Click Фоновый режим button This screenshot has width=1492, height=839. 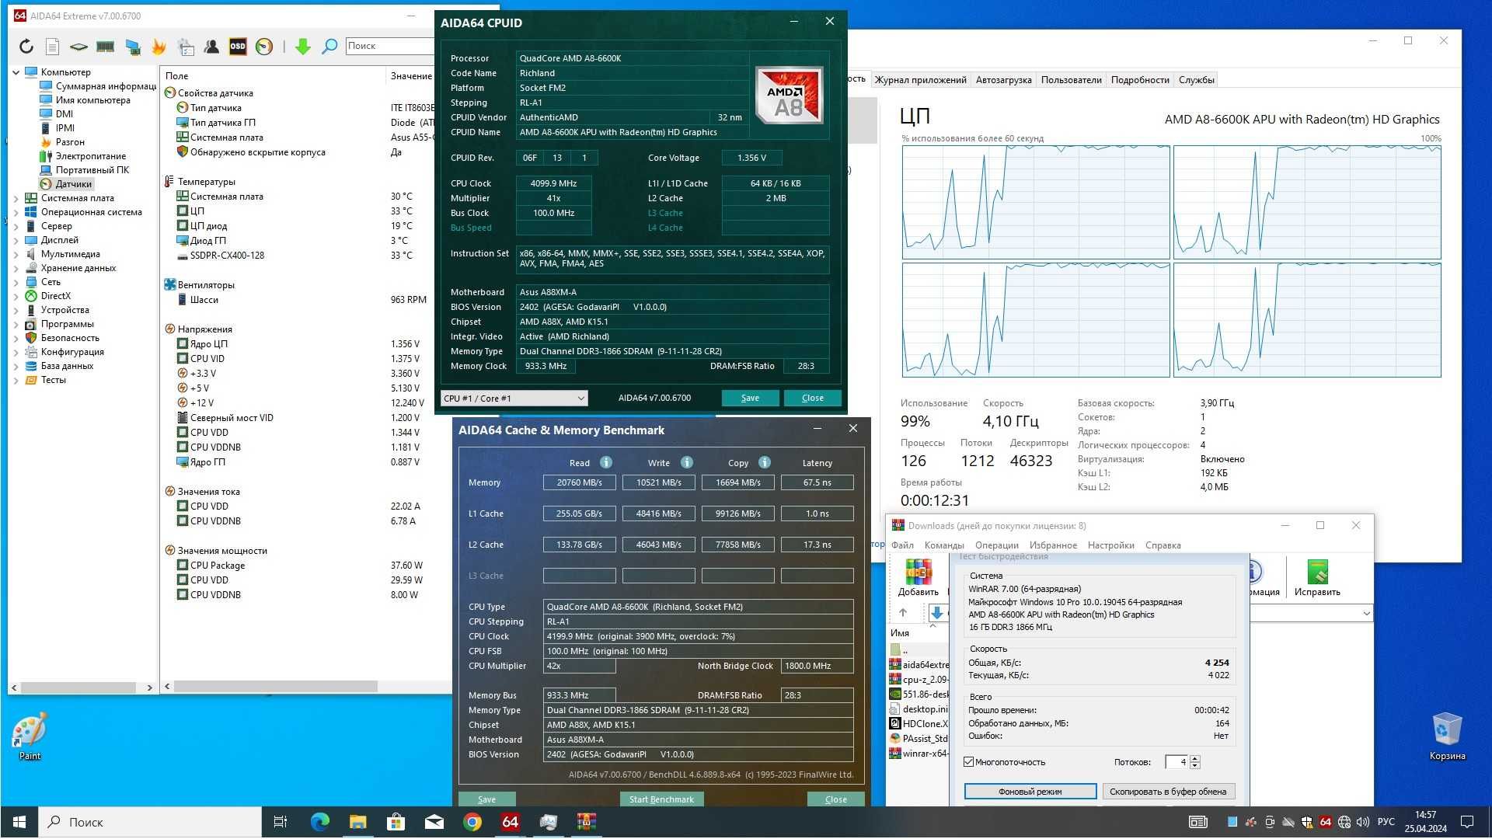click(1030, 792)
